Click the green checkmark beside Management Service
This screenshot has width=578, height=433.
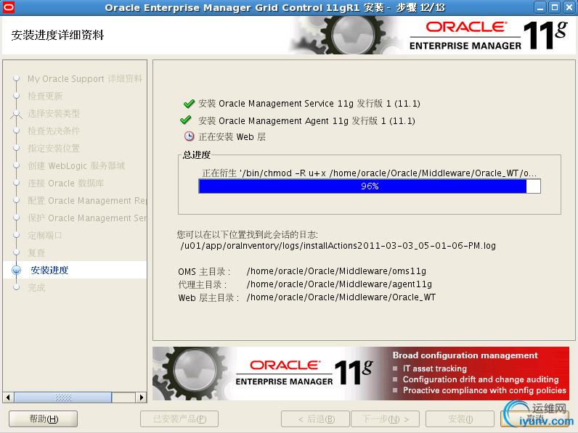(x=189, y=104)
